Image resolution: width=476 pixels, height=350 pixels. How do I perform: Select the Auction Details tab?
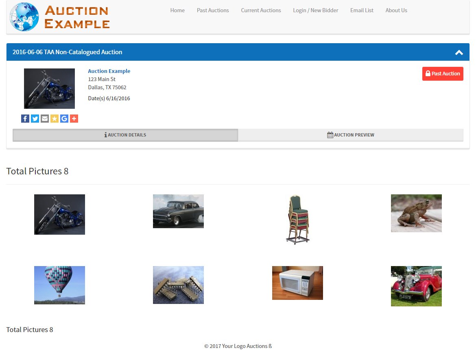(x=125, y=135)
